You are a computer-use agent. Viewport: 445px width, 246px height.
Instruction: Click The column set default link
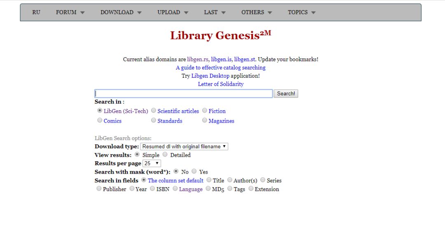(x=176, y=181)
